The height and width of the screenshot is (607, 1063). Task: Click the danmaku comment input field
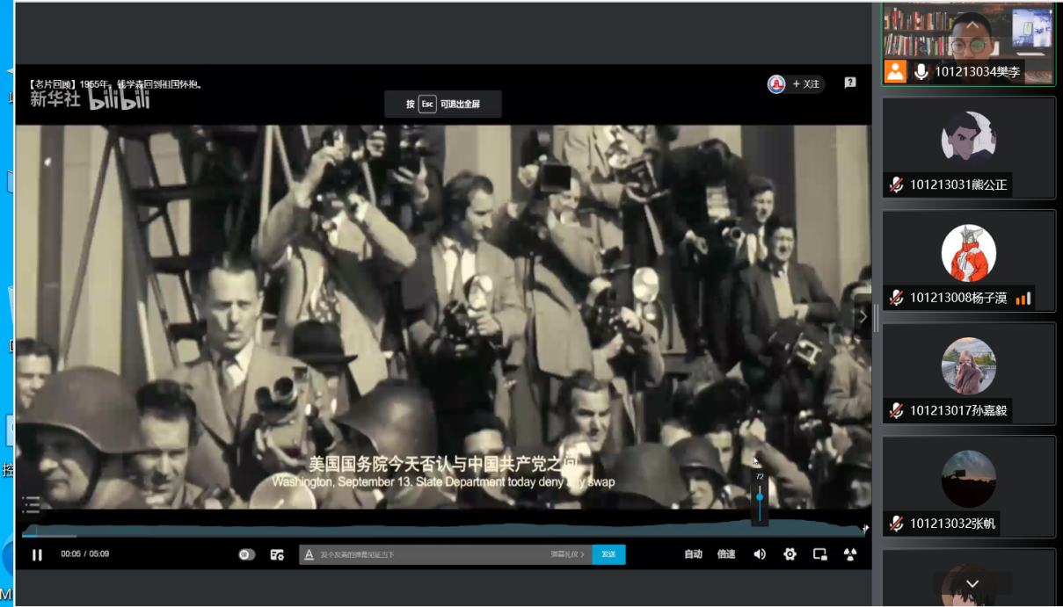pyautogui.click(x=433, y=554)
